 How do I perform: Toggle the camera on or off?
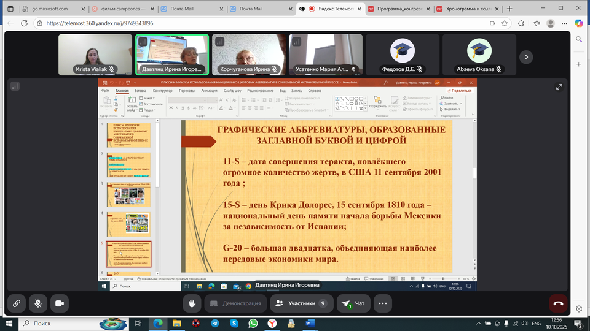pos(60,303)
